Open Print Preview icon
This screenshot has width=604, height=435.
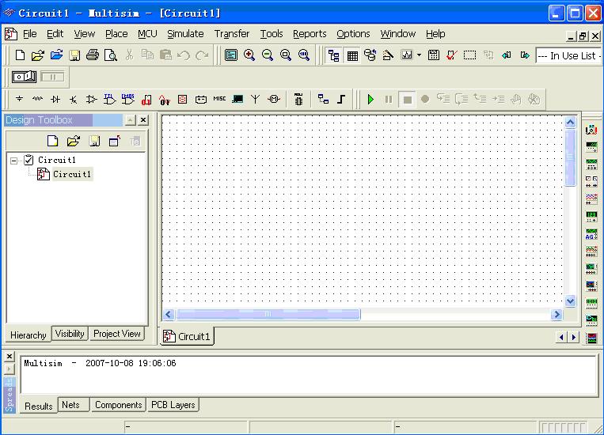coord(111,55)
